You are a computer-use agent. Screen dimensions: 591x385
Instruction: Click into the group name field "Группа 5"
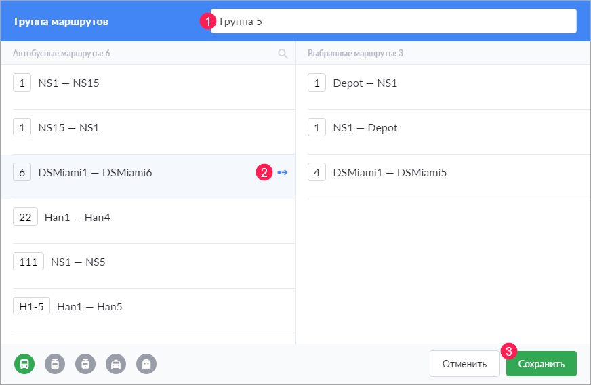click(393, 21)
